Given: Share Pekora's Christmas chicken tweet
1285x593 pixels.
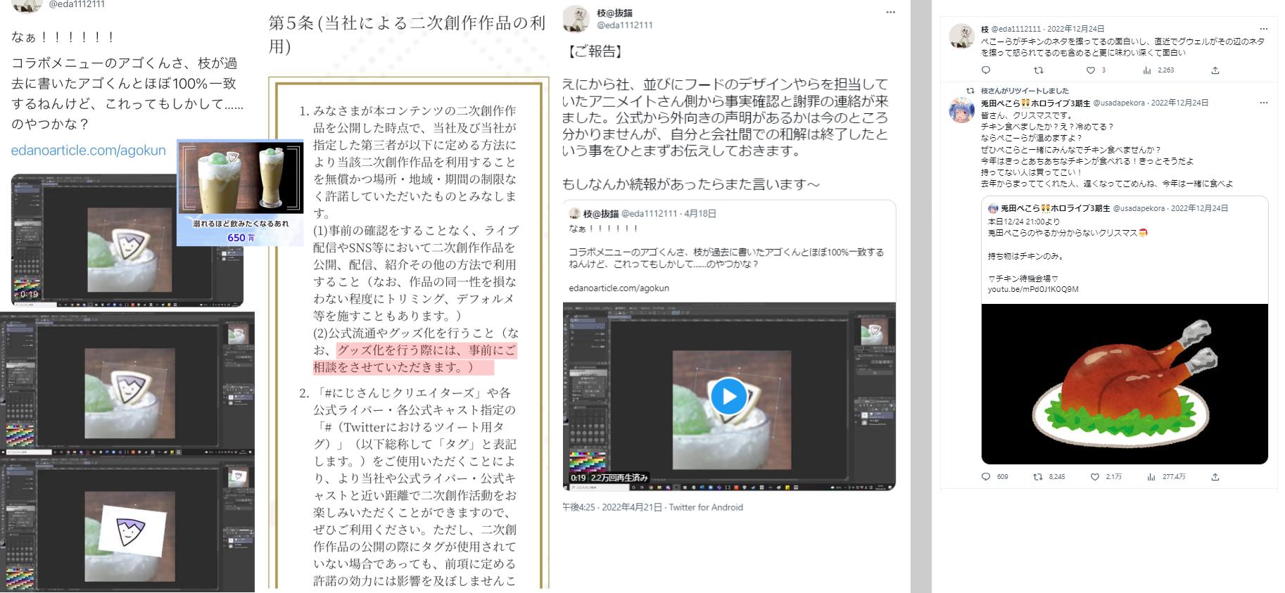Looking at the screenshot, I should pos(1215,477).
